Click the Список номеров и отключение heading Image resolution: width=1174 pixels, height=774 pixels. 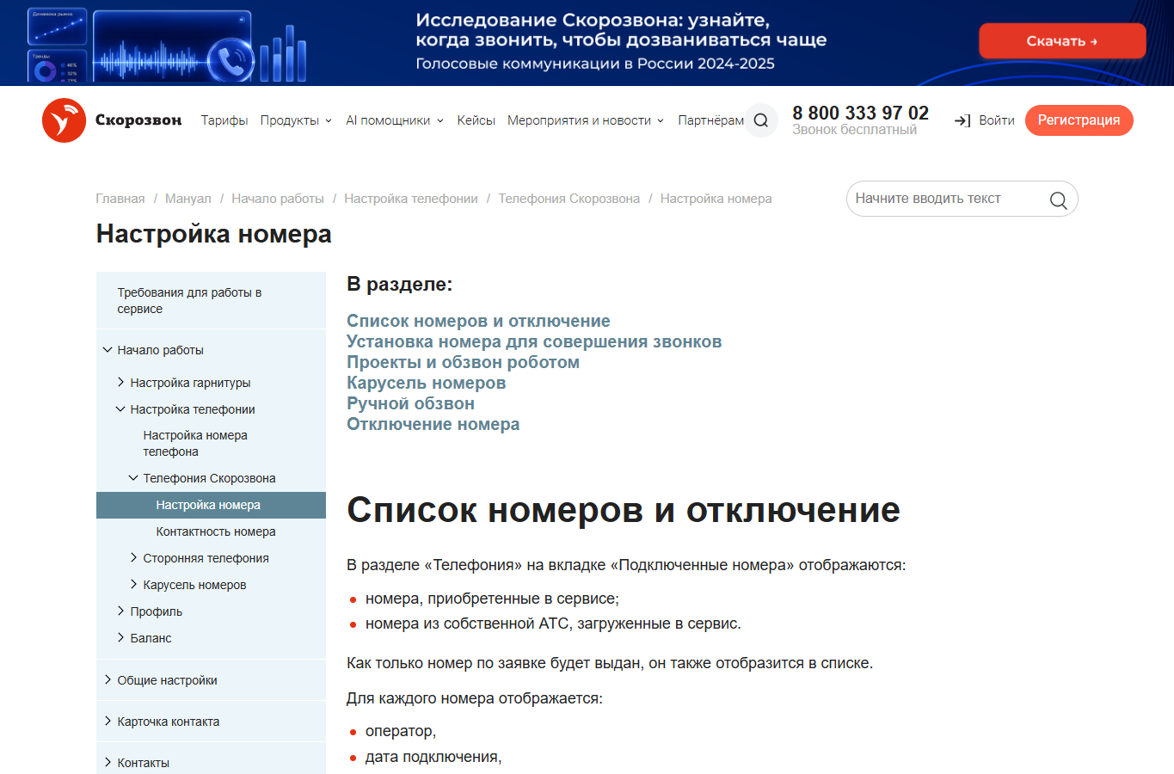point(623,510)
